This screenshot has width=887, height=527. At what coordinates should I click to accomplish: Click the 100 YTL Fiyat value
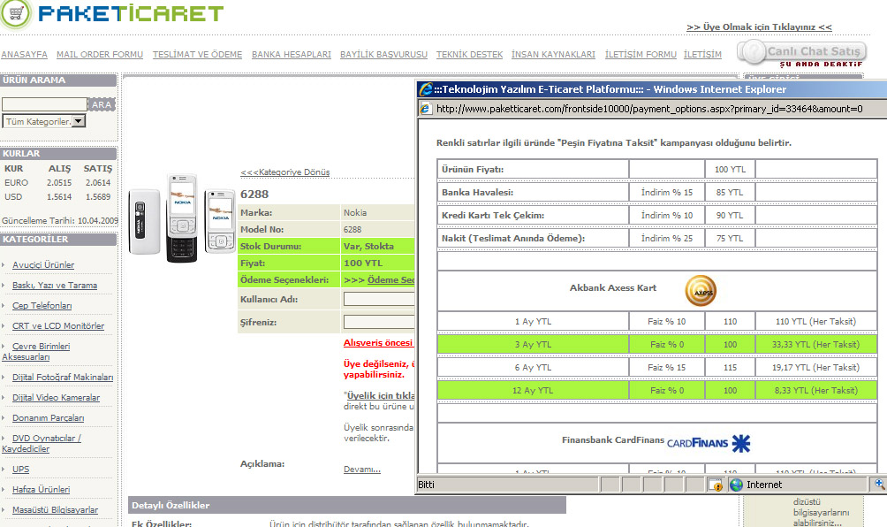(363, 263)
